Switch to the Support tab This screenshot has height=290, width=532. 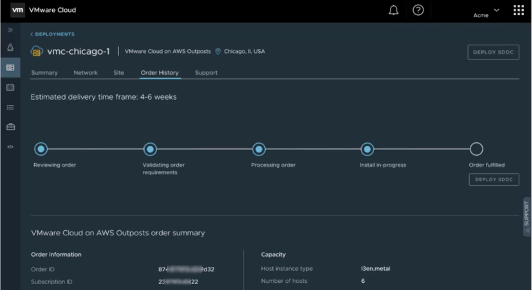(206, 73)
